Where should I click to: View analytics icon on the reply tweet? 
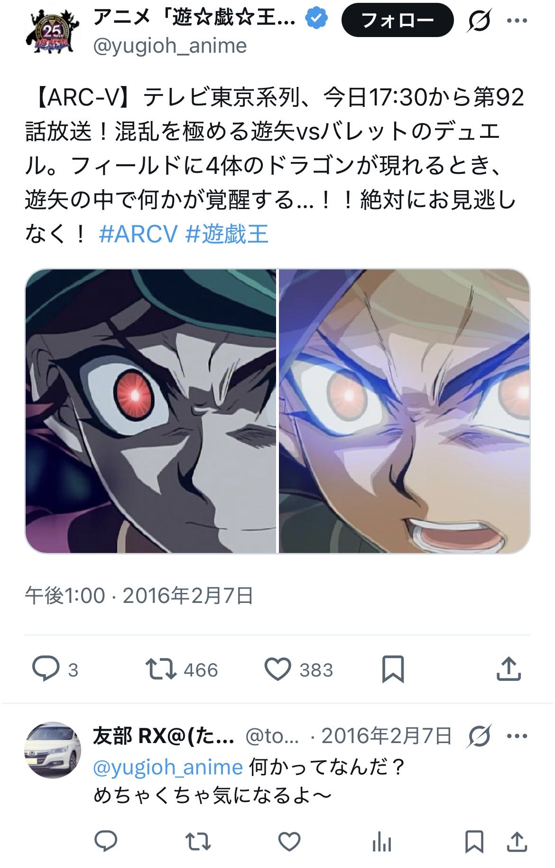pyautogui.click(x=382, y=841)
